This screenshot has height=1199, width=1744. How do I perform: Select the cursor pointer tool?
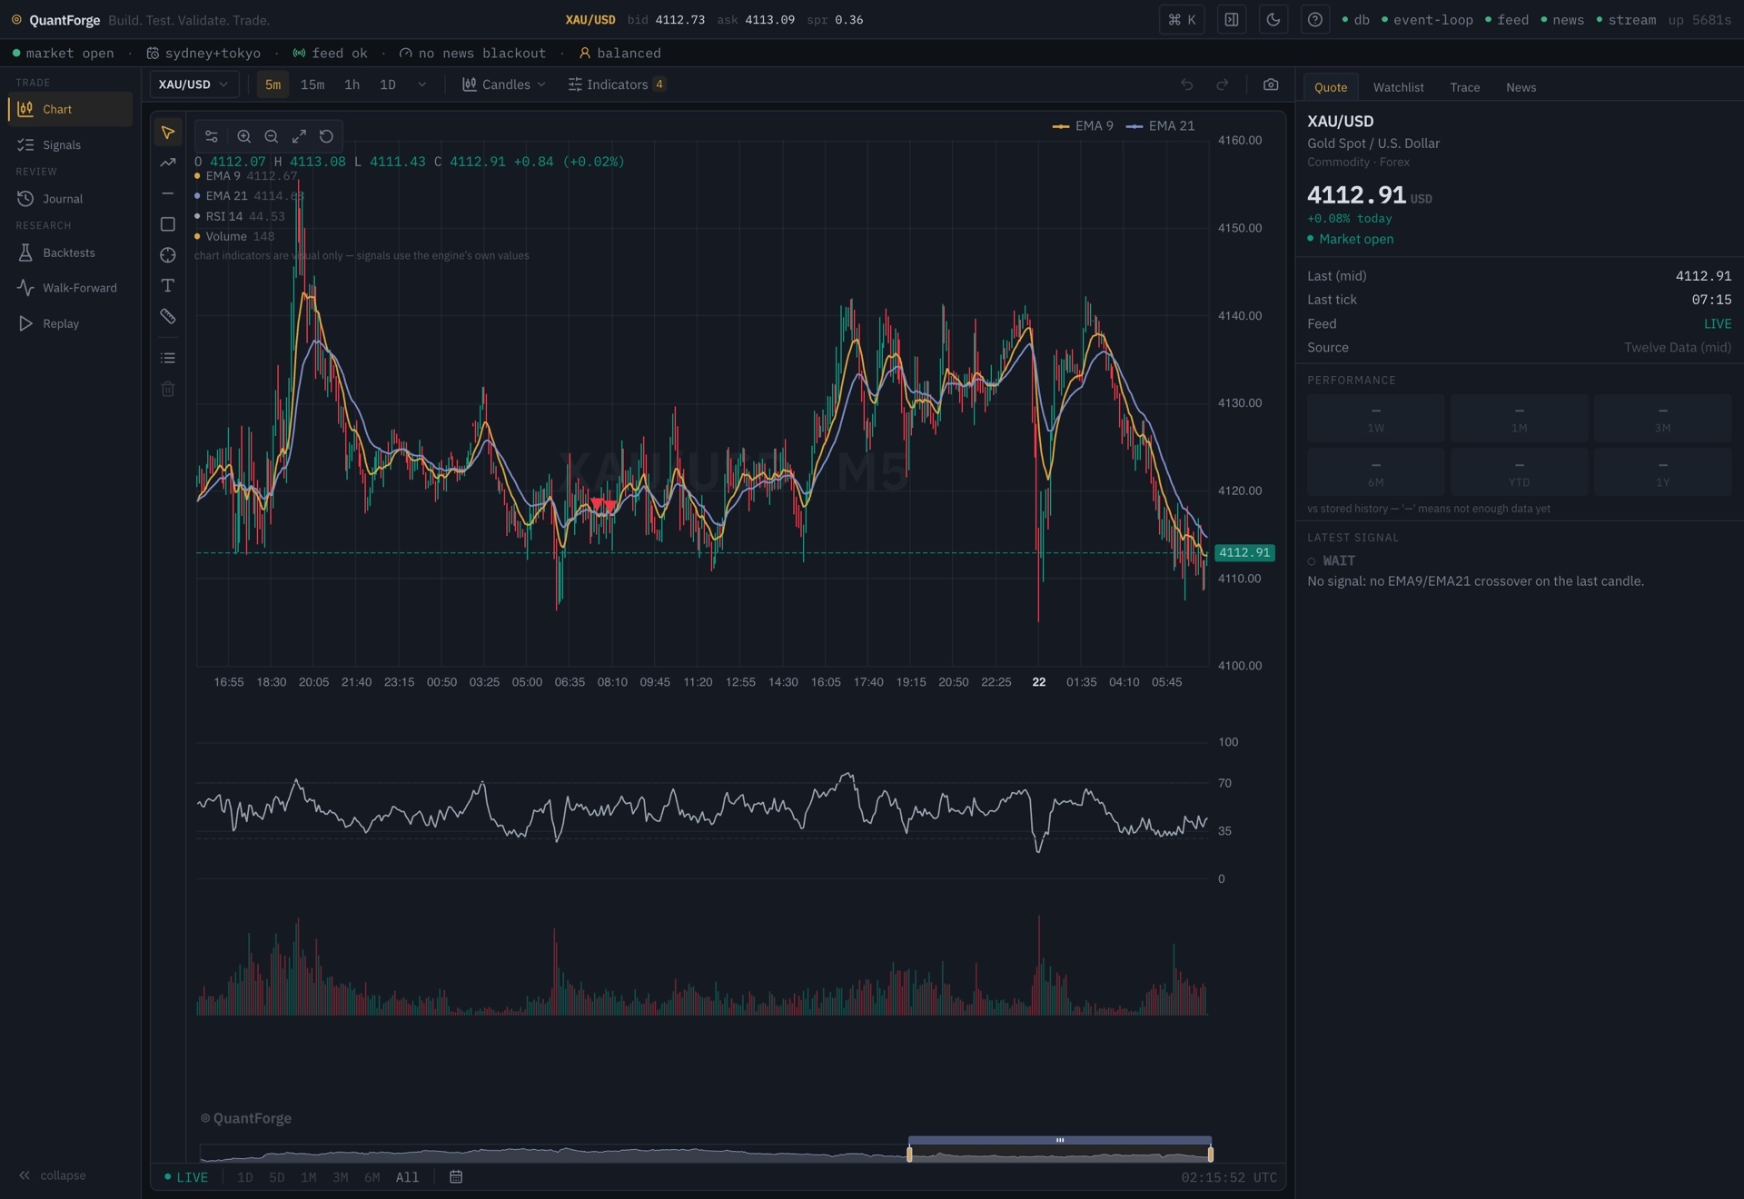[x=168, y=133]
